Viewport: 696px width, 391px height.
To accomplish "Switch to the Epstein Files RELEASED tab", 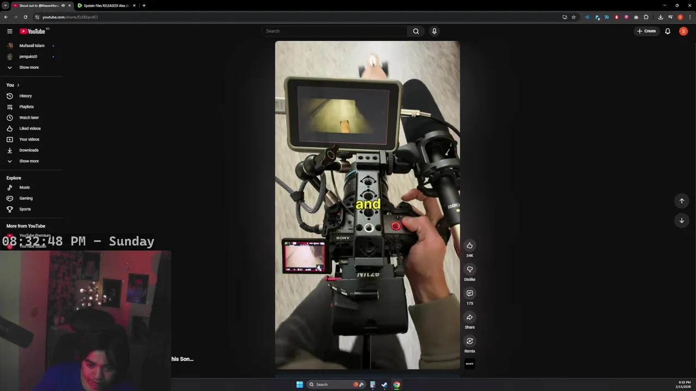I will 106,5.
